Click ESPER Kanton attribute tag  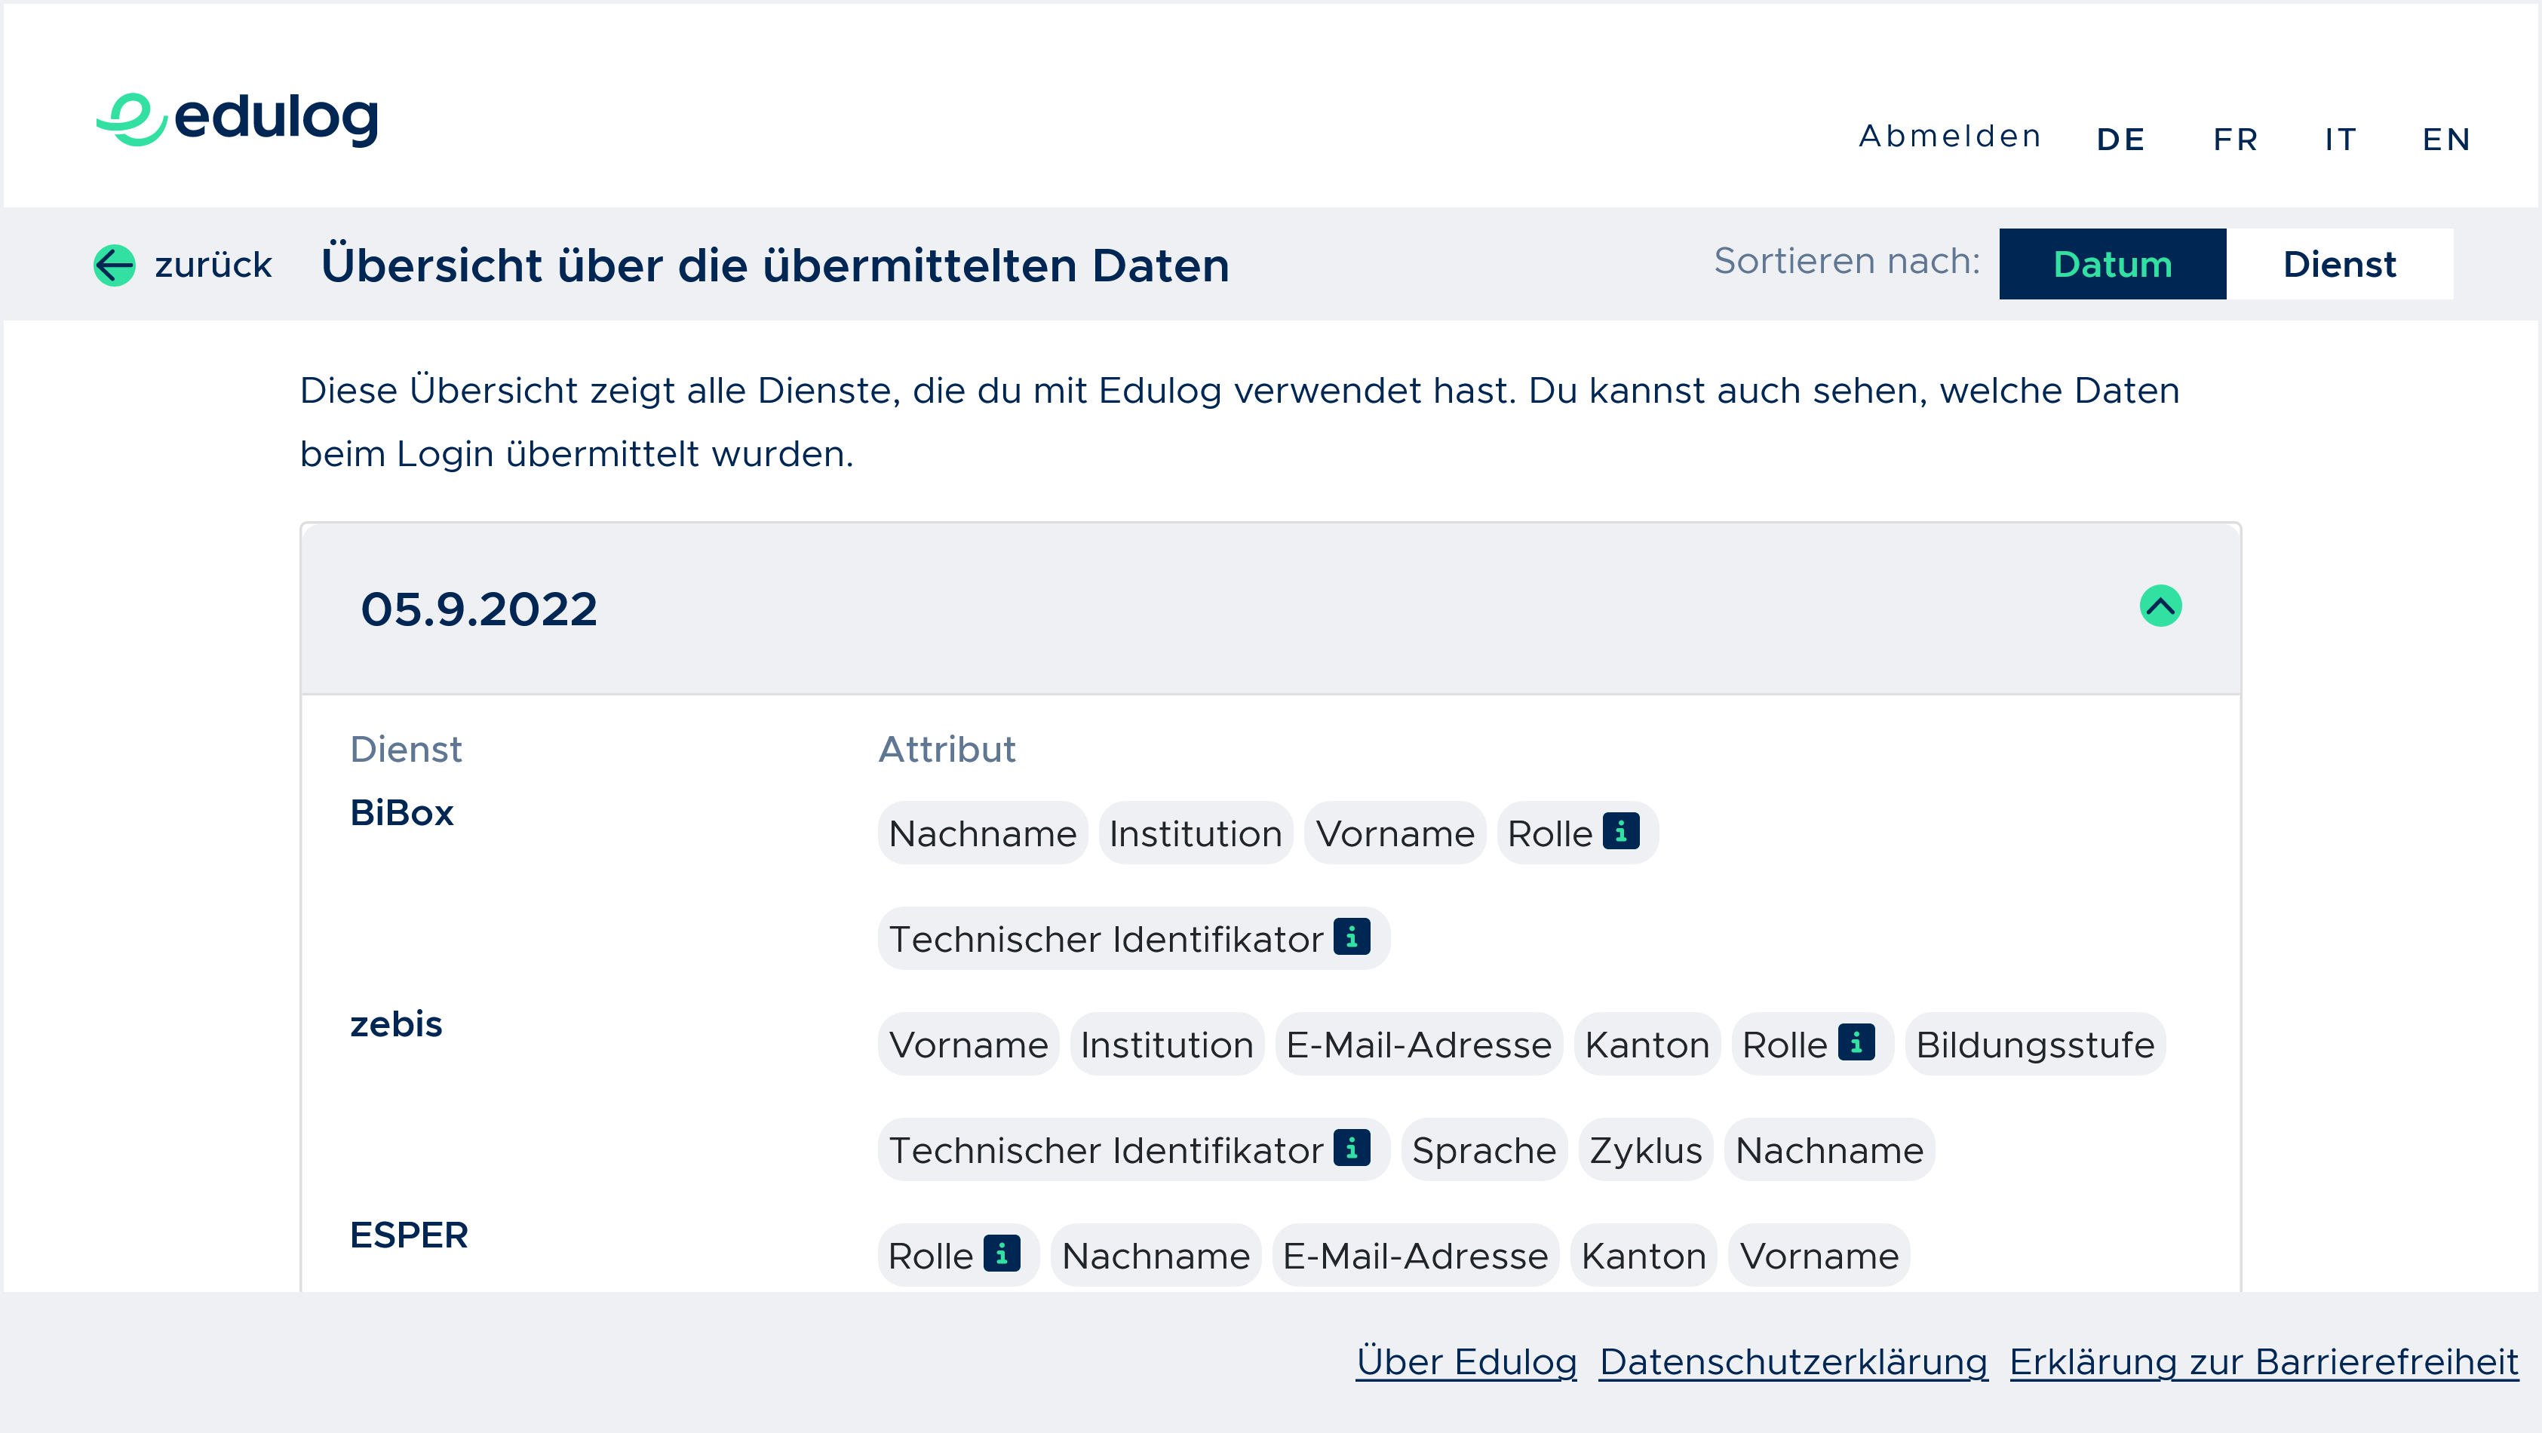pyautogui.click(x=1643, y=1255)
